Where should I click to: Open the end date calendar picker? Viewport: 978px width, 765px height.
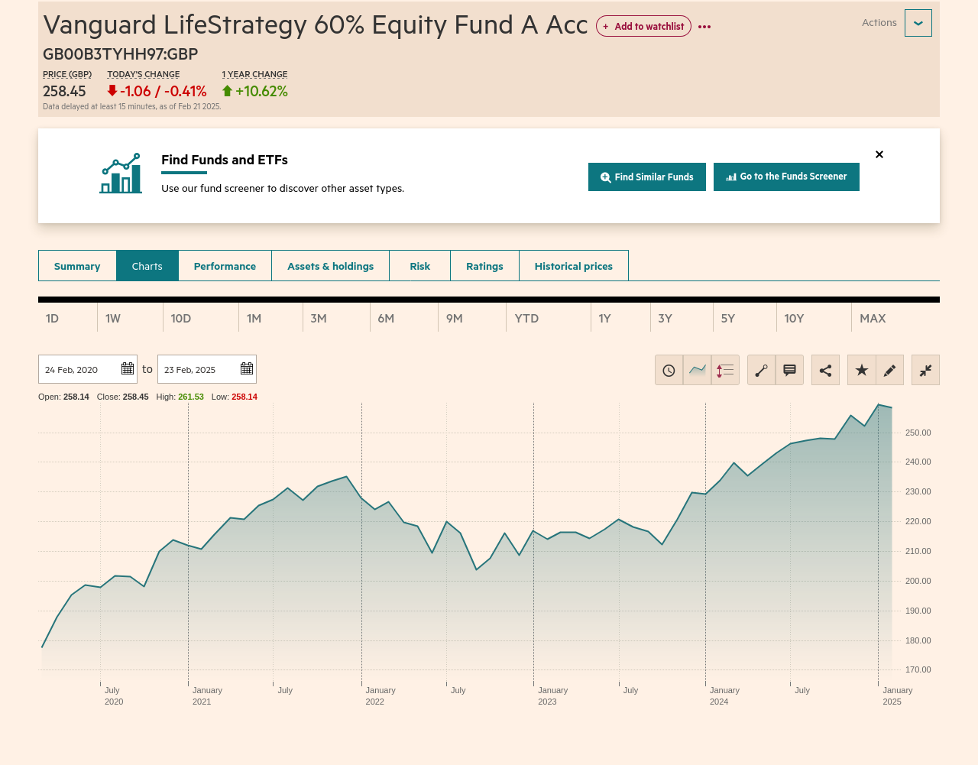click(247, 369)
